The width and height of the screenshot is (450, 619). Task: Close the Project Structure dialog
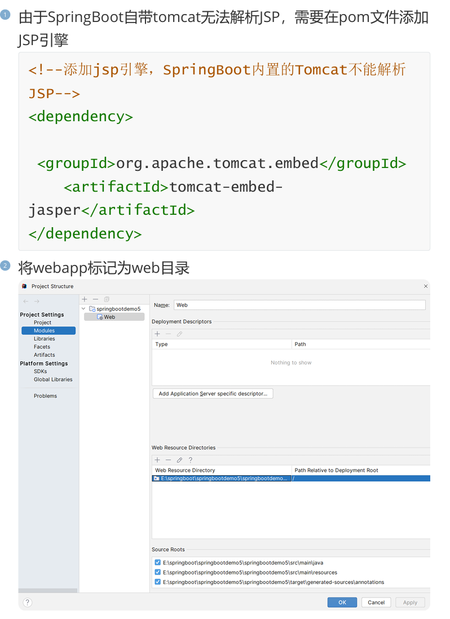point(426,286)
